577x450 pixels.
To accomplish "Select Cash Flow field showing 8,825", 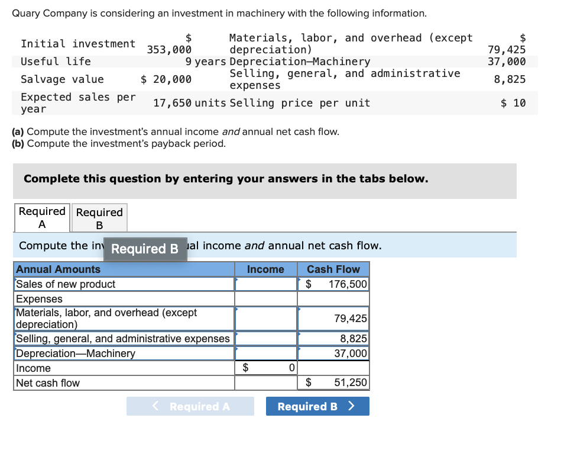I will coord(333,338).
